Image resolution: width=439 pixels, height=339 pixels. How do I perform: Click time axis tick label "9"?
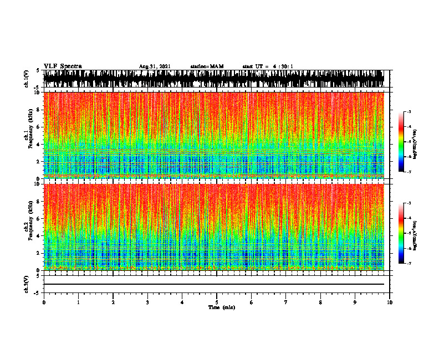pos(355,302)
